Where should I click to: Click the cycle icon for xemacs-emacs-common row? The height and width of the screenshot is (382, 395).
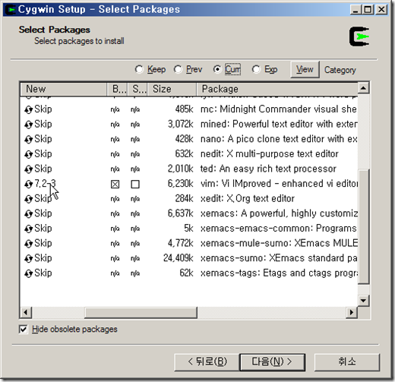(29, 229)
